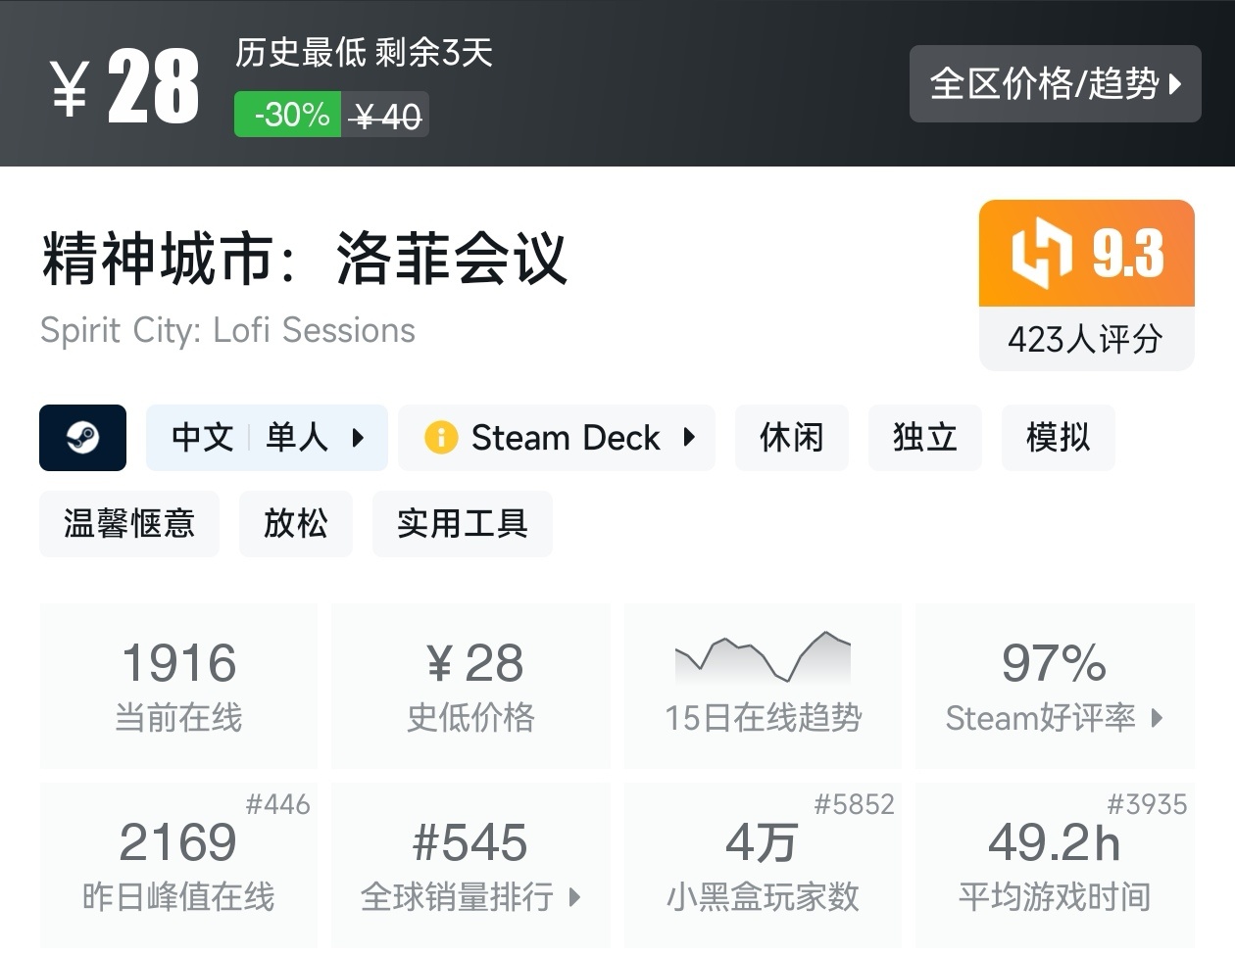Click the Steam Deck yellow info icon
This screenshot has width=1235, height=956.
tap(440, 438)
